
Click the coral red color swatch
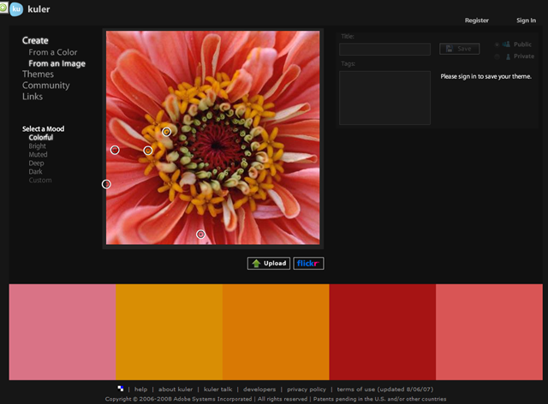489,332
